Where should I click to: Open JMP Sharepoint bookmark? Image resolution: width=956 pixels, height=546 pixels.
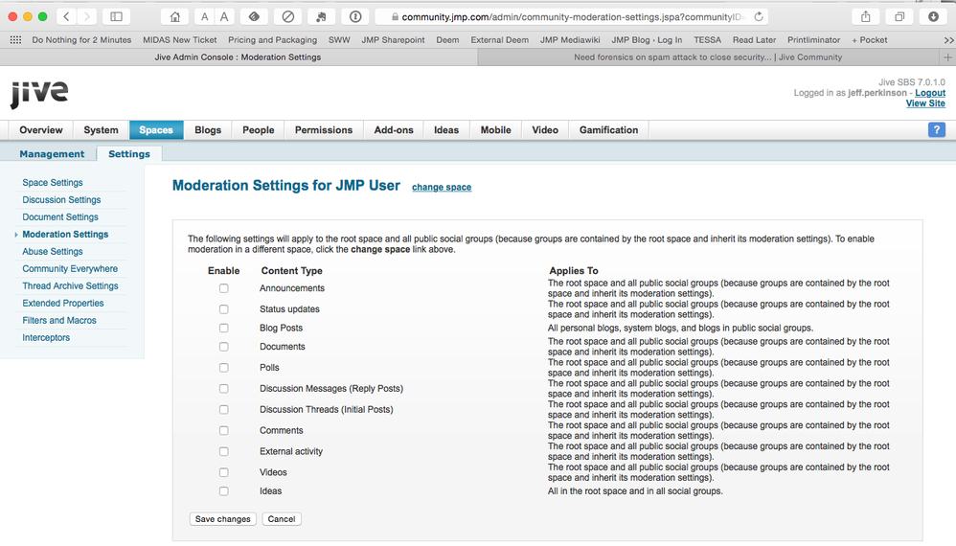coord(393,40)
